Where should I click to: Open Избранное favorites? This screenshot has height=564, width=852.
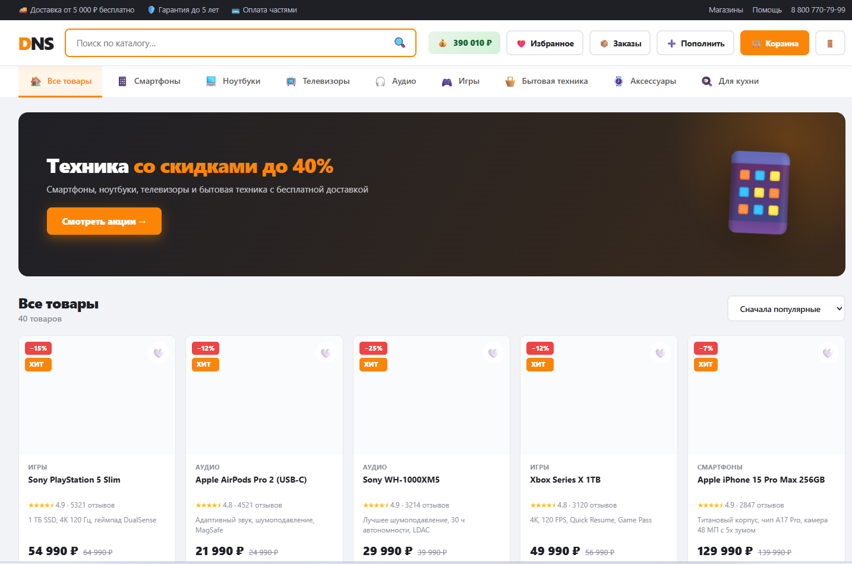click(x=545, y=43)
